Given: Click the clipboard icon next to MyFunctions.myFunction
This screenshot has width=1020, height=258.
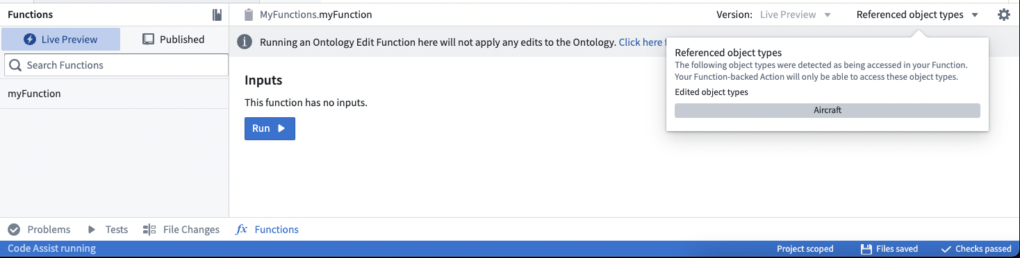Looking at the screenshot, I should [x=249, y=15].
